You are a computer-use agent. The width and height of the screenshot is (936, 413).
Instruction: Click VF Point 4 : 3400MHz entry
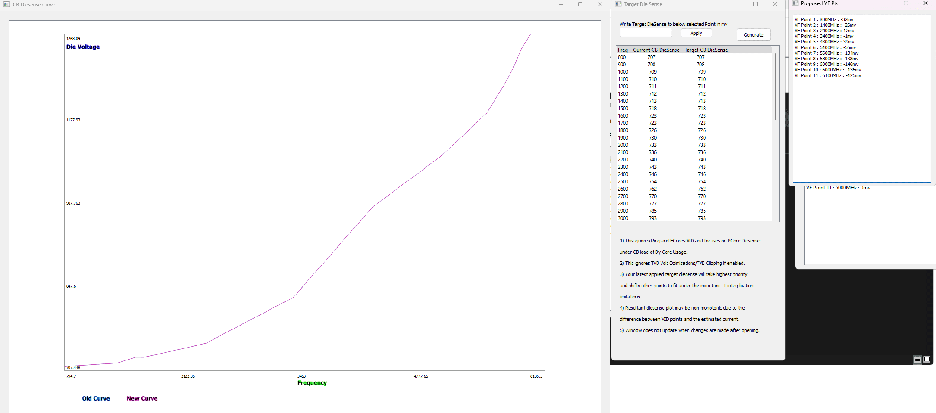click(824, 36)
